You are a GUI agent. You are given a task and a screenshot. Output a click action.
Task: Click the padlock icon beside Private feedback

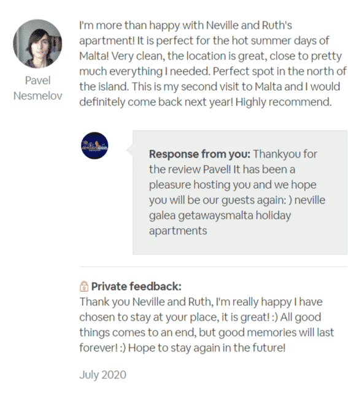(x=84, y=286)
